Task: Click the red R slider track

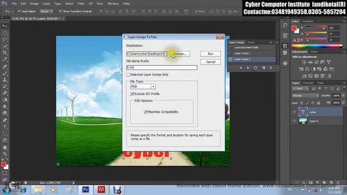Action: pyautogui.click(x=316, y=27)
